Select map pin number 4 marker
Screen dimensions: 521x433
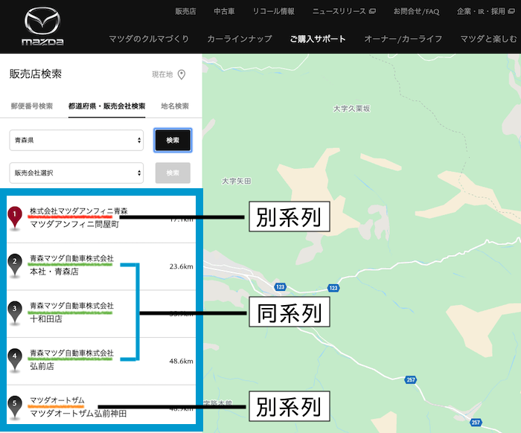coord(15,359)
